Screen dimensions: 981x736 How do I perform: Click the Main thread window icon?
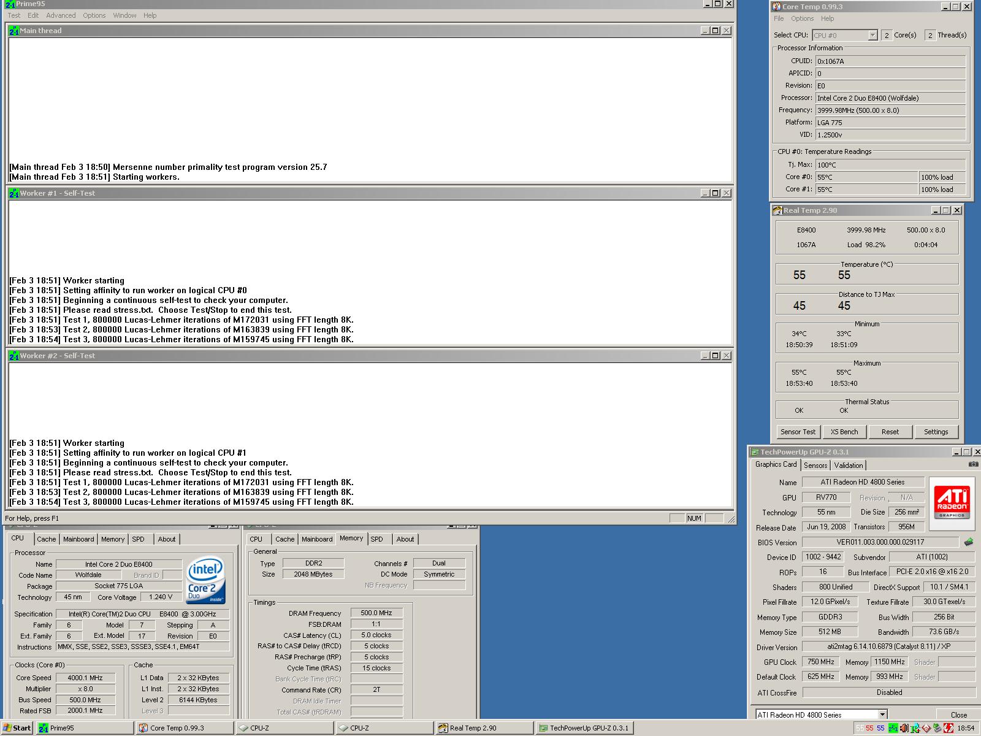(14, 30)
